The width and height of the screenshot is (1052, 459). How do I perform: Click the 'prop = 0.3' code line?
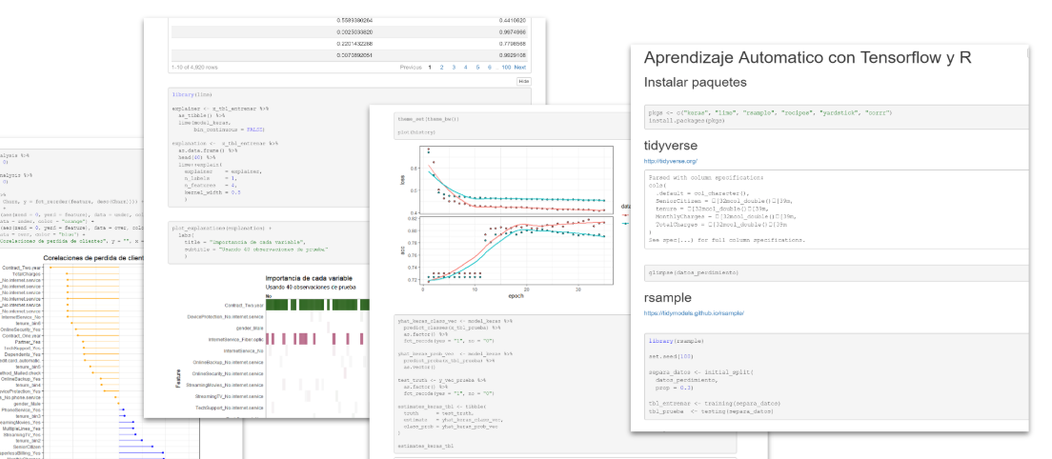pos(675,387)
